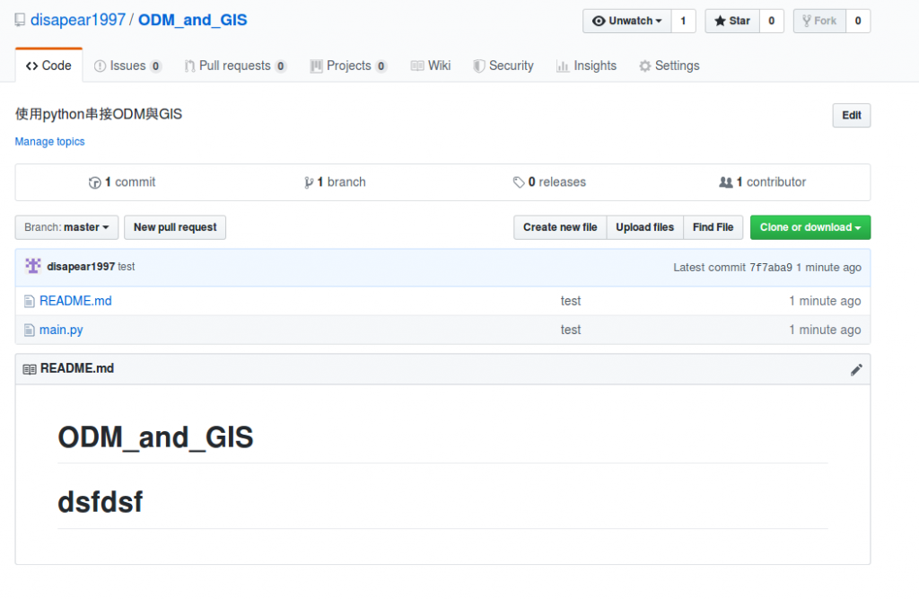This screenshot has height=600, width=919.
Task: Open the latest commit message 'test'
Action: 126,267
